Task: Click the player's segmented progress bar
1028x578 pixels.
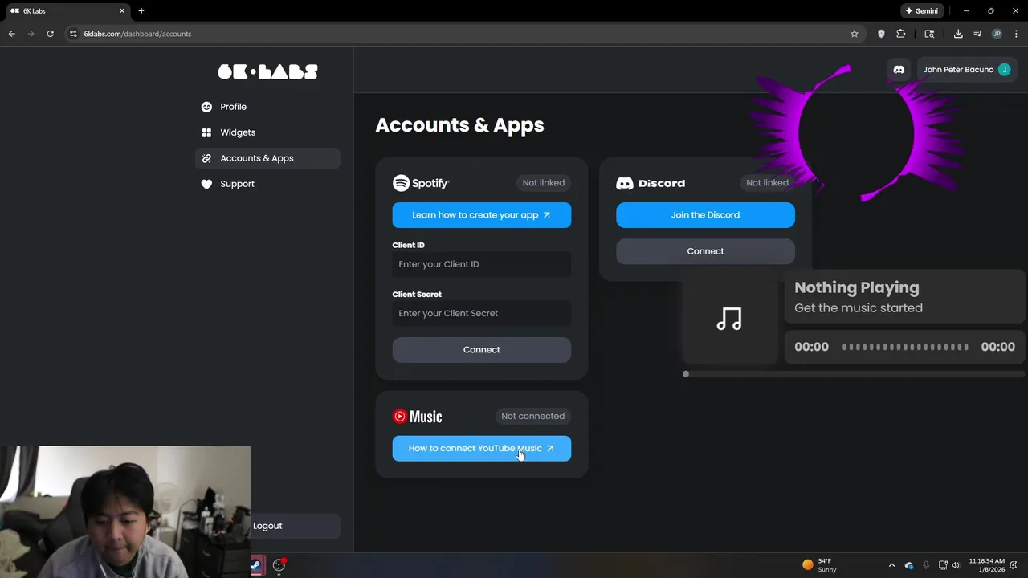Action: coord(905,347)
